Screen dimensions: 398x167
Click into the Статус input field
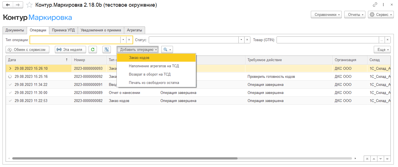[194, 40]
